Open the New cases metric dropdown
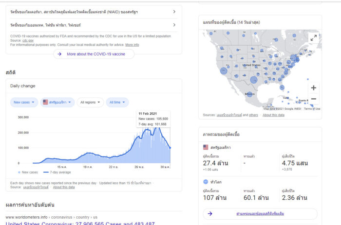 click(24, 103)
